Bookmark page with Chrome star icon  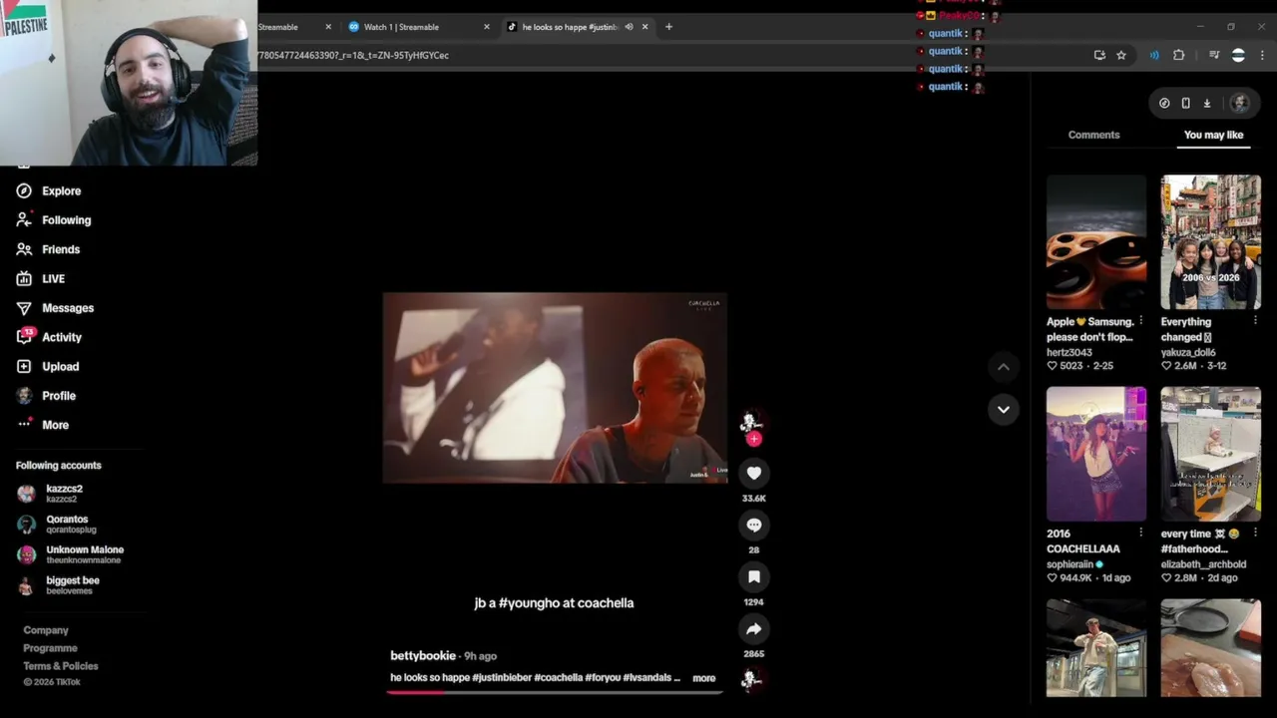(1121, 55)
